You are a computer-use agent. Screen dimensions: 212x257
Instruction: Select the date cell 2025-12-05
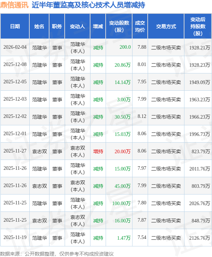point(15,82)
